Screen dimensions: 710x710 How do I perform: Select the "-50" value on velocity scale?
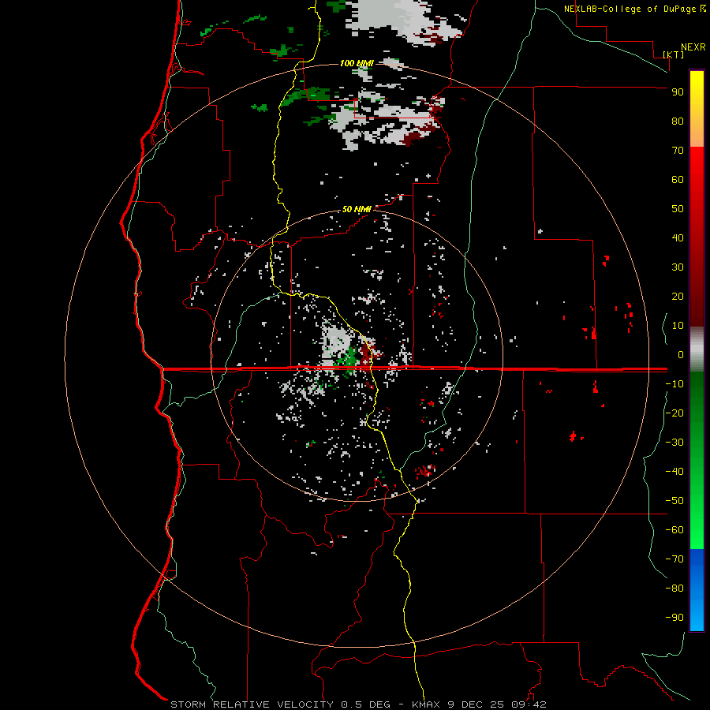pos(674,501)
